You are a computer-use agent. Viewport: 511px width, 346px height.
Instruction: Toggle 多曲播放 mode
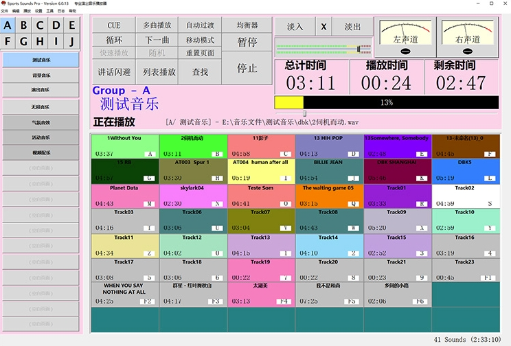point(157,25)
